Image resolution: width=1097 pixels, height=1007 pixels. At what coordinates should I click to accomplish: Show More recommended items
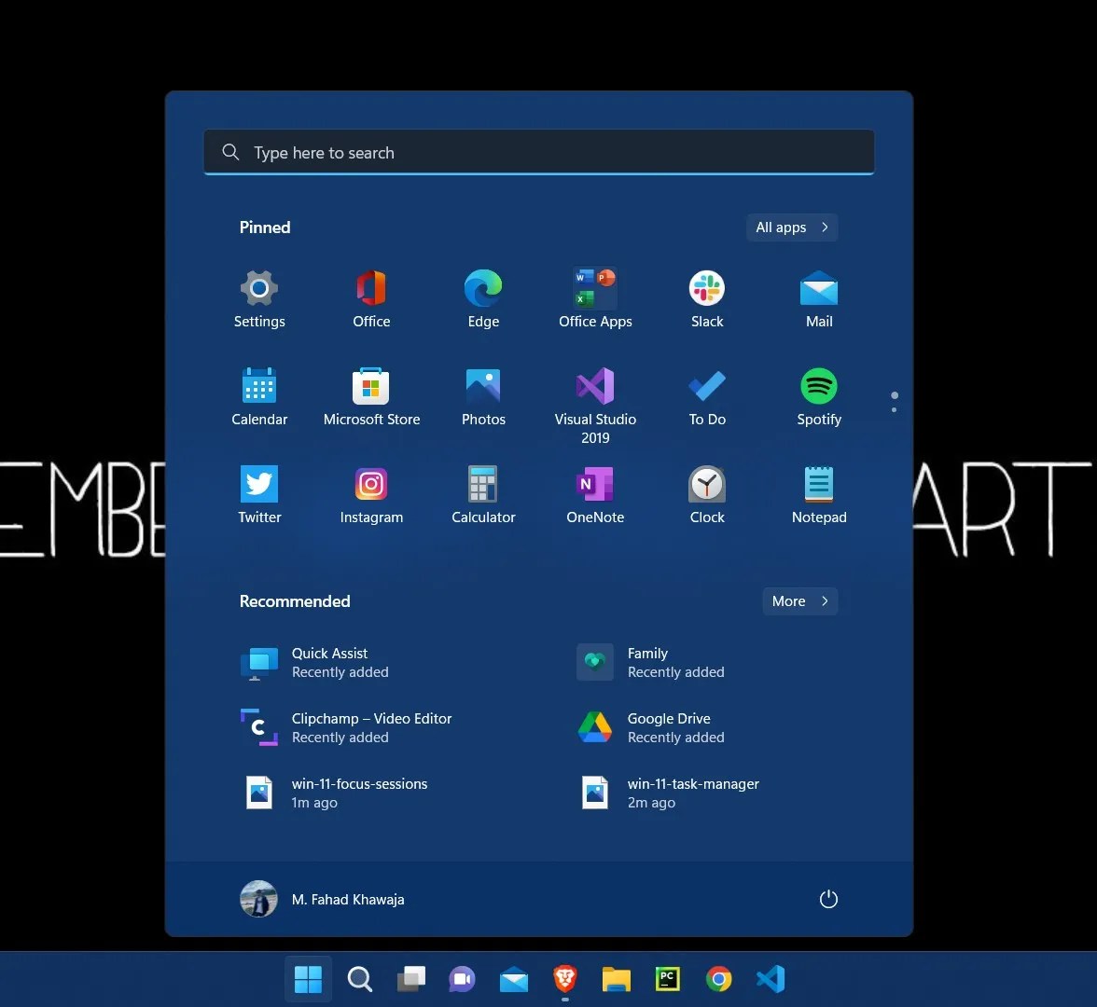(799, 601)
